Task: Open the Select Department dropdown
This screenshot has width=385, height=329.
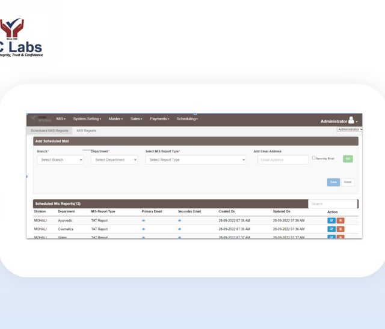Action: pos(114,160)
